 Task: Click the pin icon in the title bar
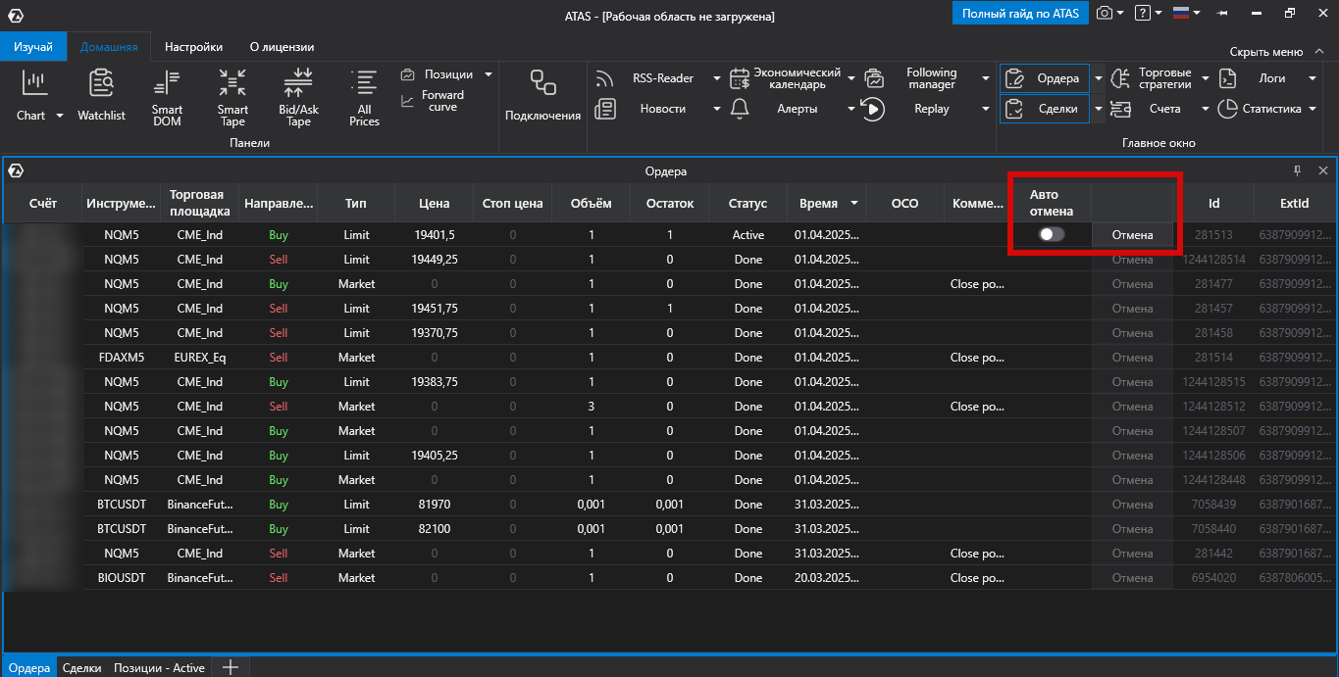1222,14
